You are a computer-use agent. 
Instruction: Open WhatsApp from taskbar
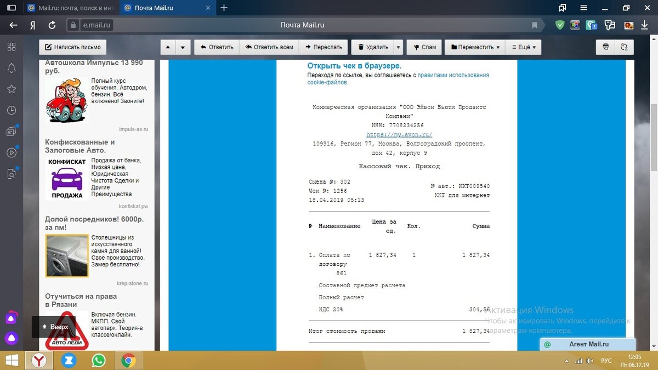[99, 360]
